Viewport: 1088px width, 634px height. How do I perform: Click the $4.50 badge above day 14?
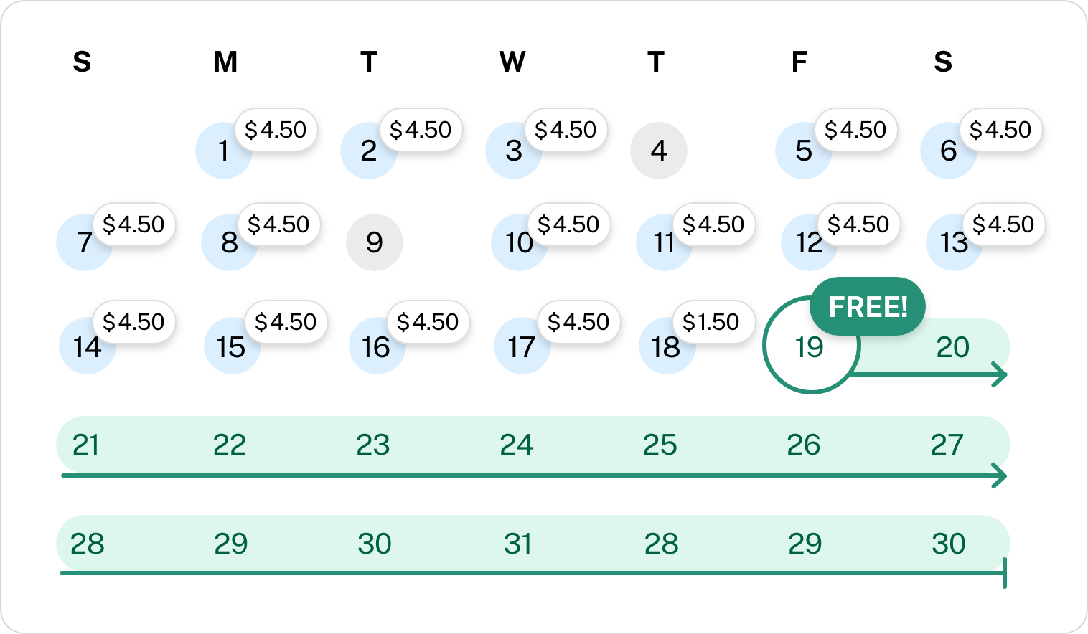pyautogui.click(x=133, y=322)
